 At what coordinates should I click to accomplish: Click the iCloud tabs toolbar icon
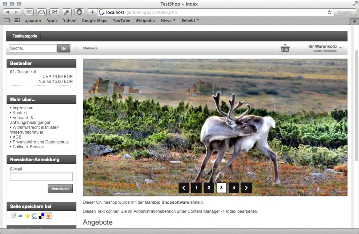(x=41, y=12)
